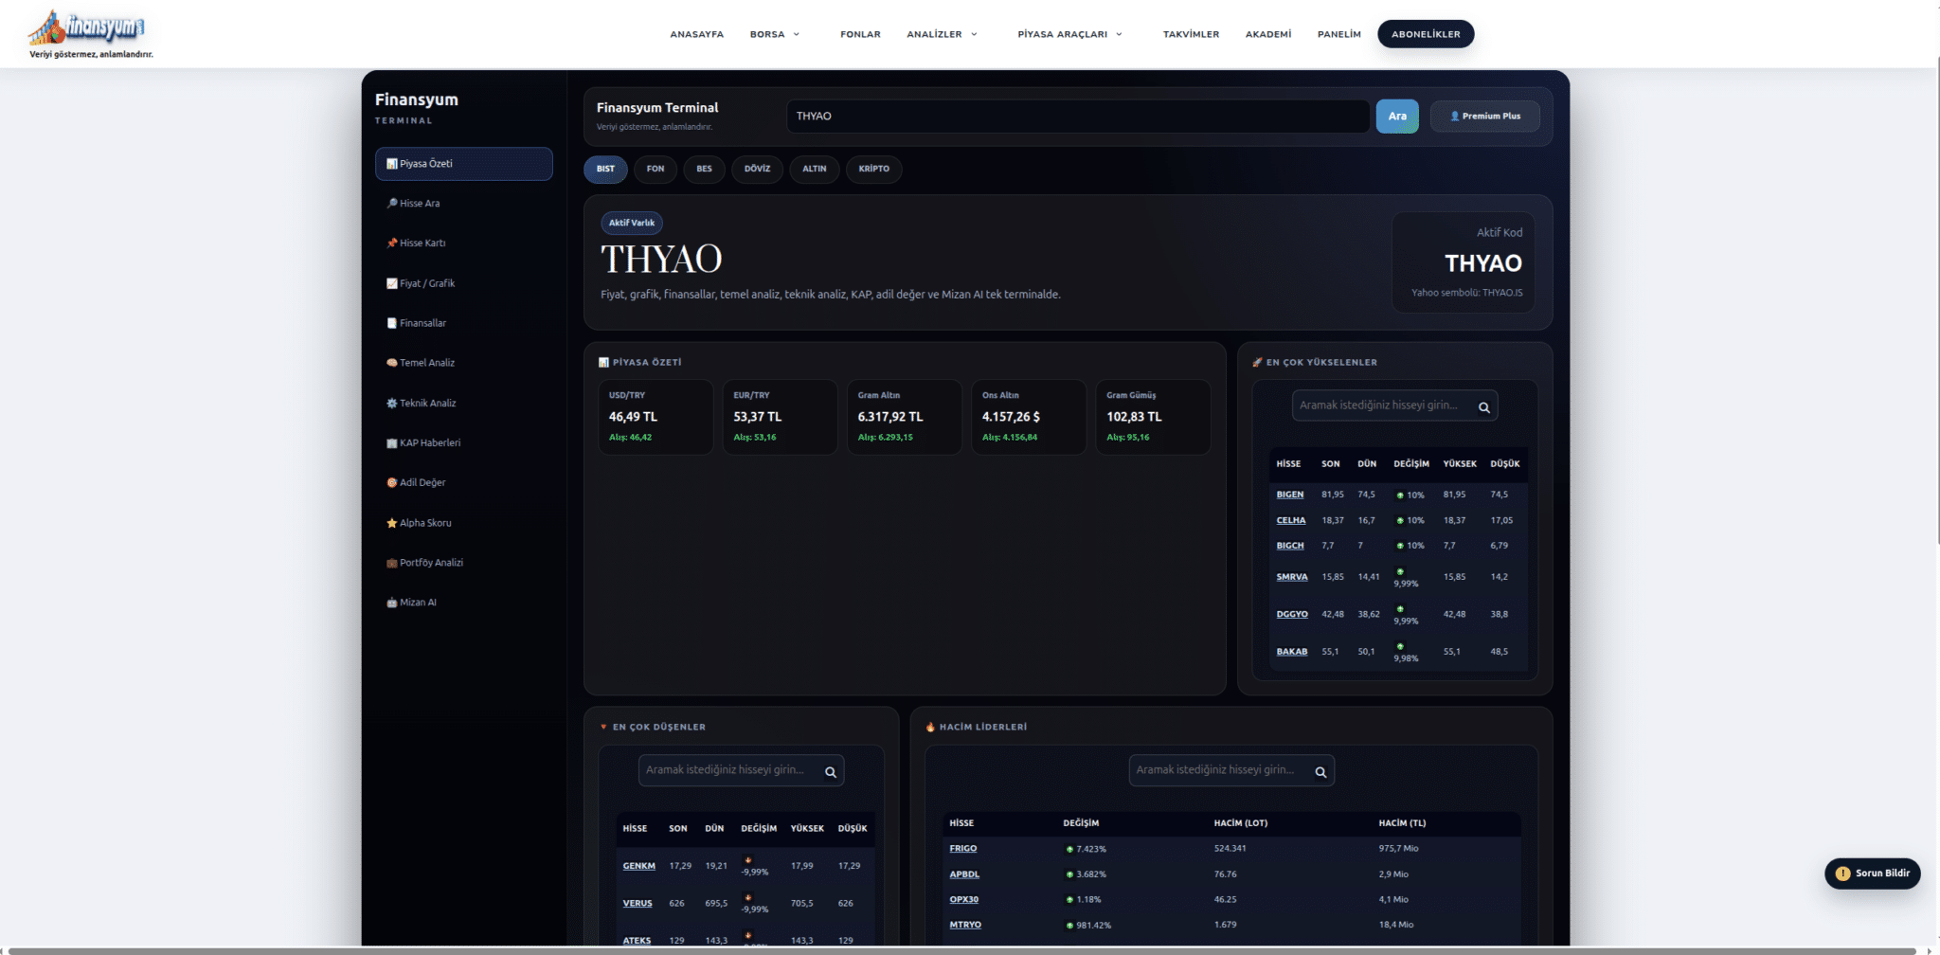This screenshot has width=1940, height=955.
Task: Open Piyasa Özeti in the terminal sidebar
Action: pyautogui.click(x=463, y=164)
